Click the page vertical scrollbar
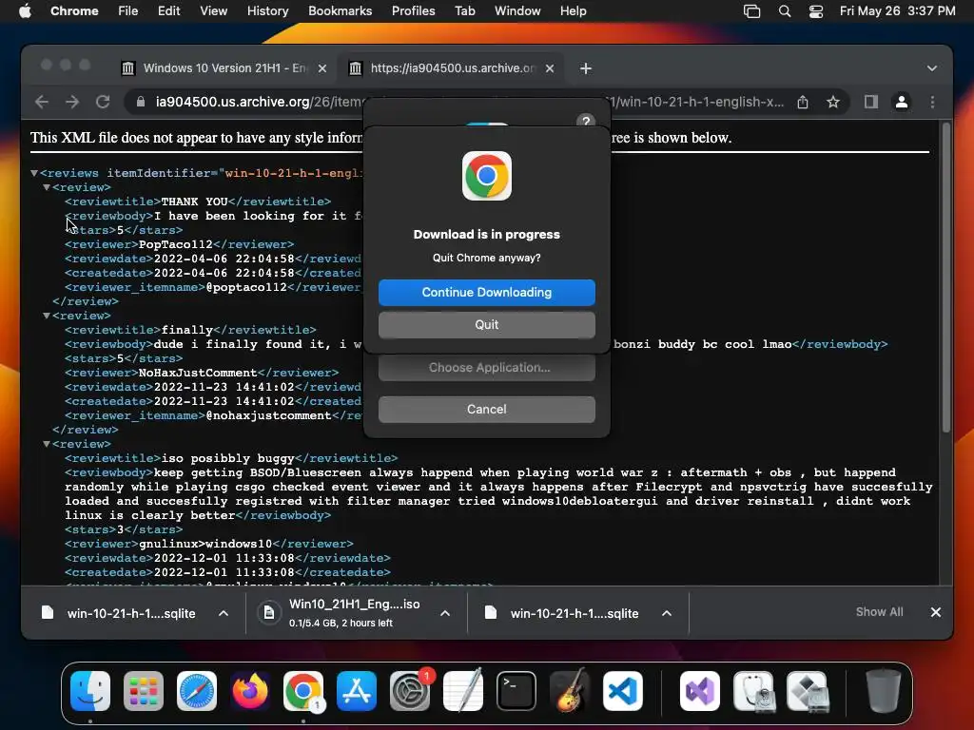Image resolution: width=974 pixels, height=730 pixels. (x=946, y=279)
